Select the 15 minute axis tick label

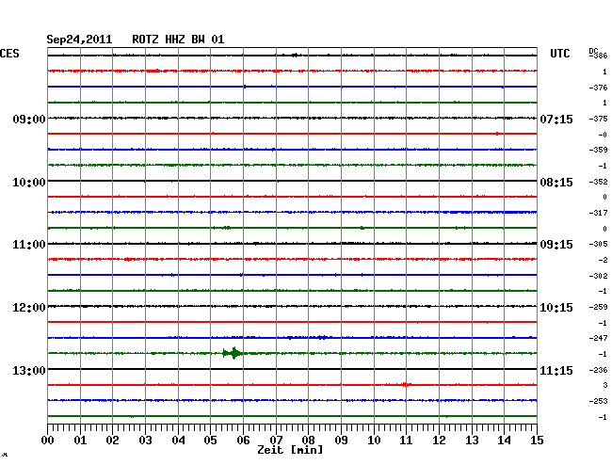click(537, 441)
